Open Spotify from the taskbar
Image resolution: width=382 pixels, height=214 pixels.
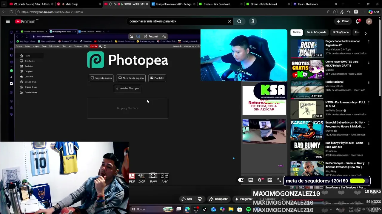point(248,209)
